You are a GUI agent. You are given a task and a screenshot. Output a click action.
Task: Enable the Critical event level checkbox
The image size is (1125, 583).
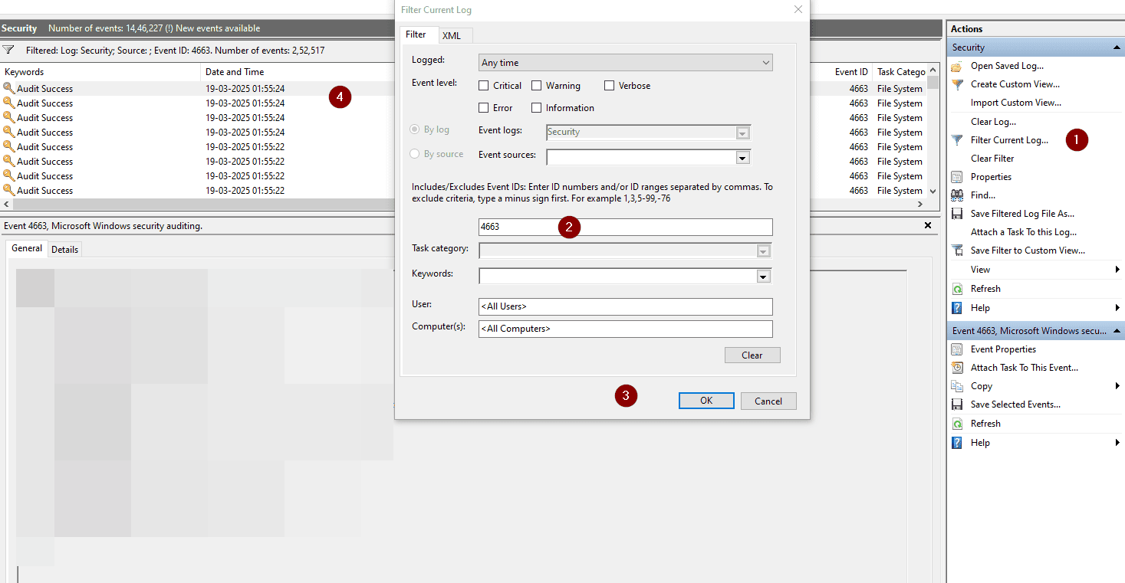point(484,86)
